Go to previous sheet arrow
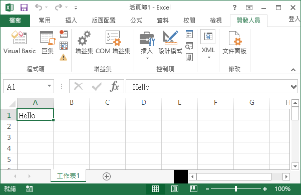Viewport: 301px width, 195px height. 15,176
